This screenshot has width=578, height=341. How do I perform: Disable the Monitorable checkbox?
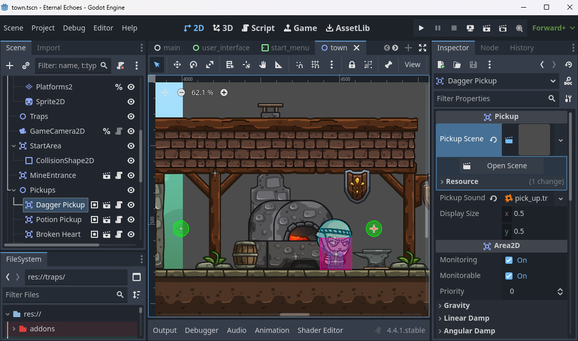pos(508,276)
